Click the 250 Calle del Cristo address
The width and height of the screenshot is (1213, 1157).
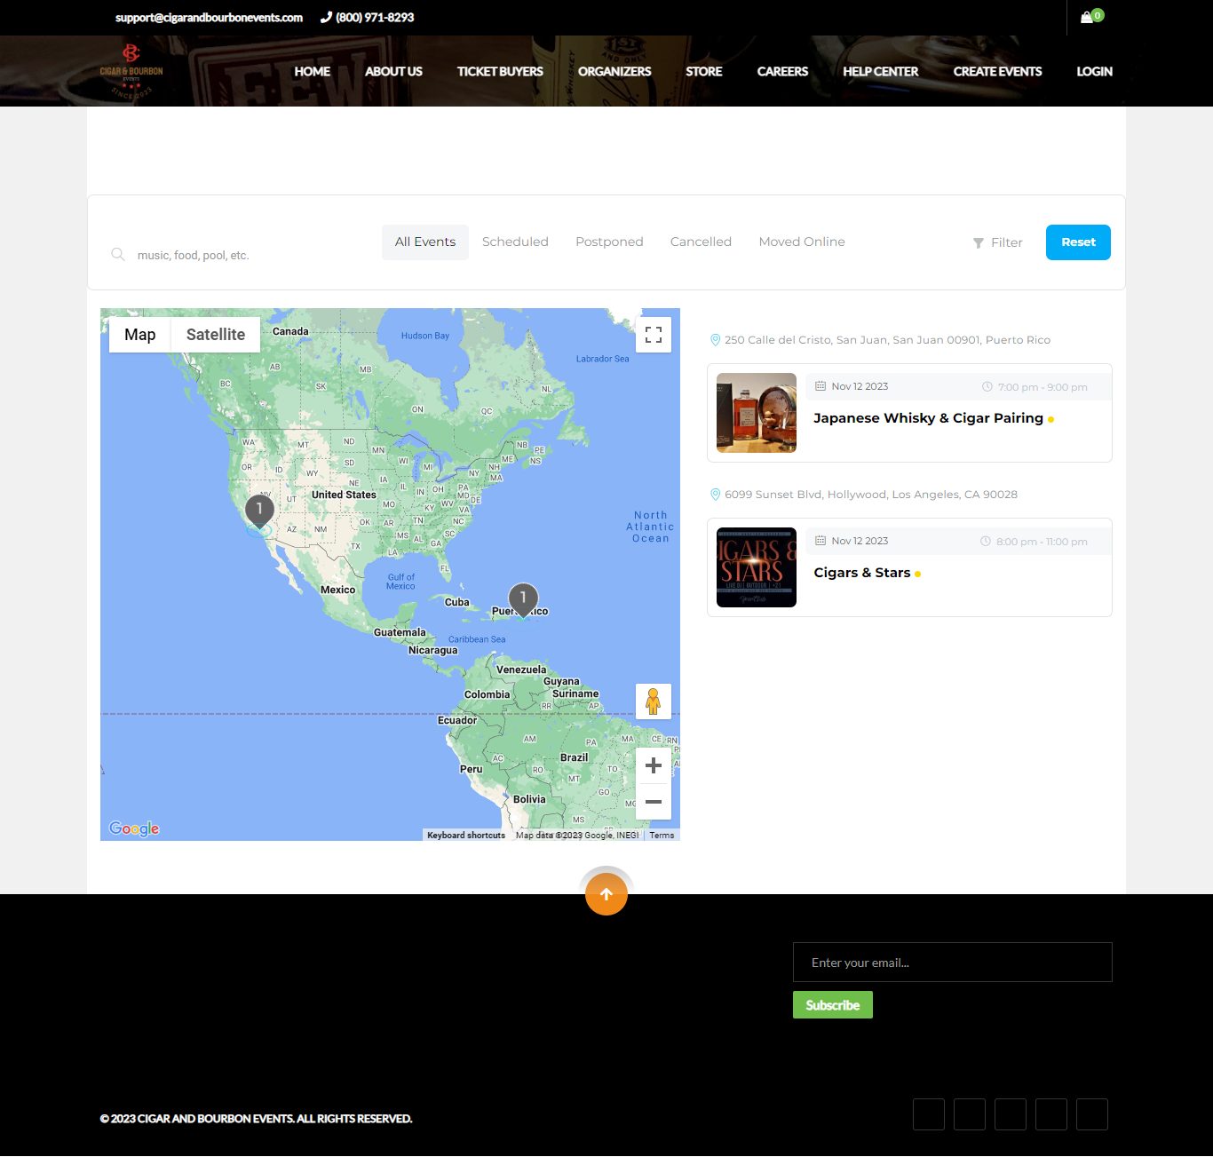point(887,340)
